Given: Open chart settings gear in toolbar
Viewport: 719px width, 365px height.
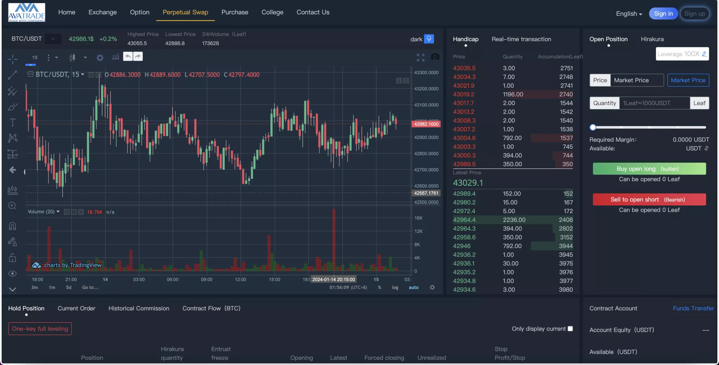Looking at the screenshot, I should tap(100, 58).
